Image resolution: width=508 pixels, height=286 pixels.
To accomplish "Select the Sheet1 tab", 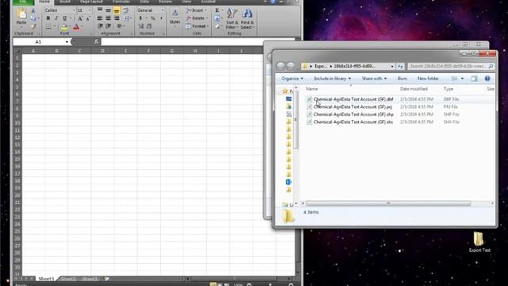I will click(x=46, y=279).
